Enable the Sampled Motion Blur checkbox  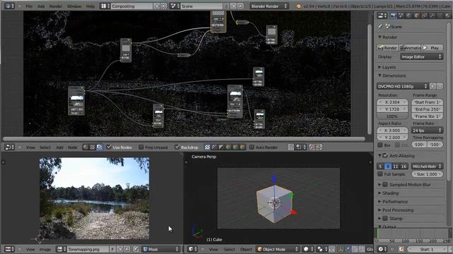coord(385,184)
